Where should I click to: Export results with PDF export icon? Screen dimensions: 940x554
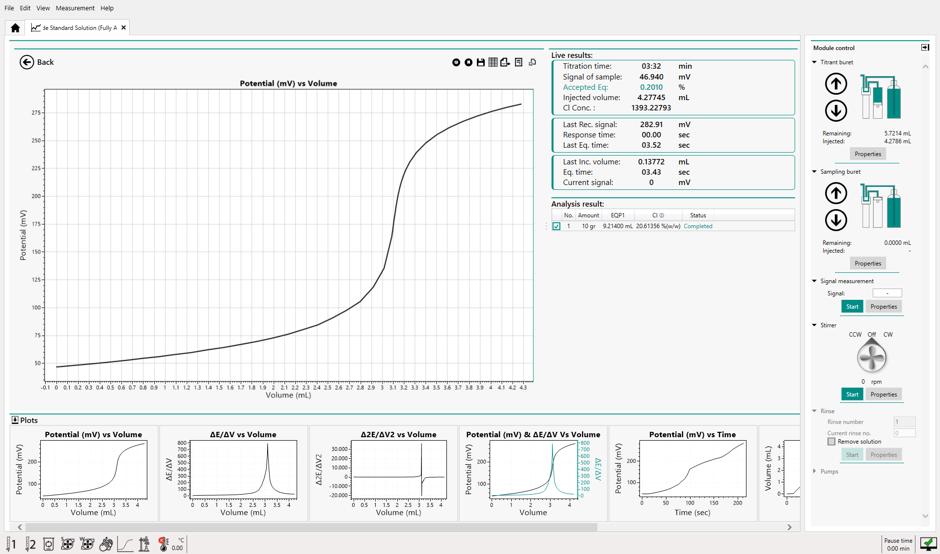(505, 62)
